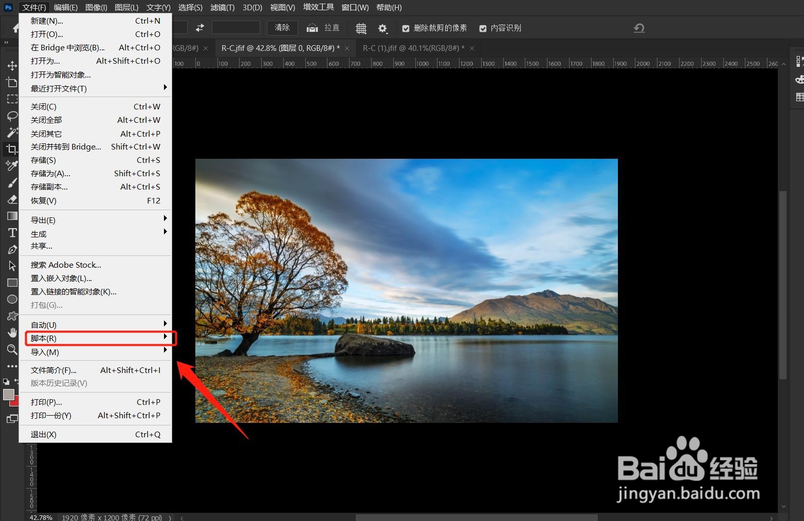This screenshot has width=804, height=521.
Task: Uncheck 删除裁剪的像素 option
Action: point(406,28)
